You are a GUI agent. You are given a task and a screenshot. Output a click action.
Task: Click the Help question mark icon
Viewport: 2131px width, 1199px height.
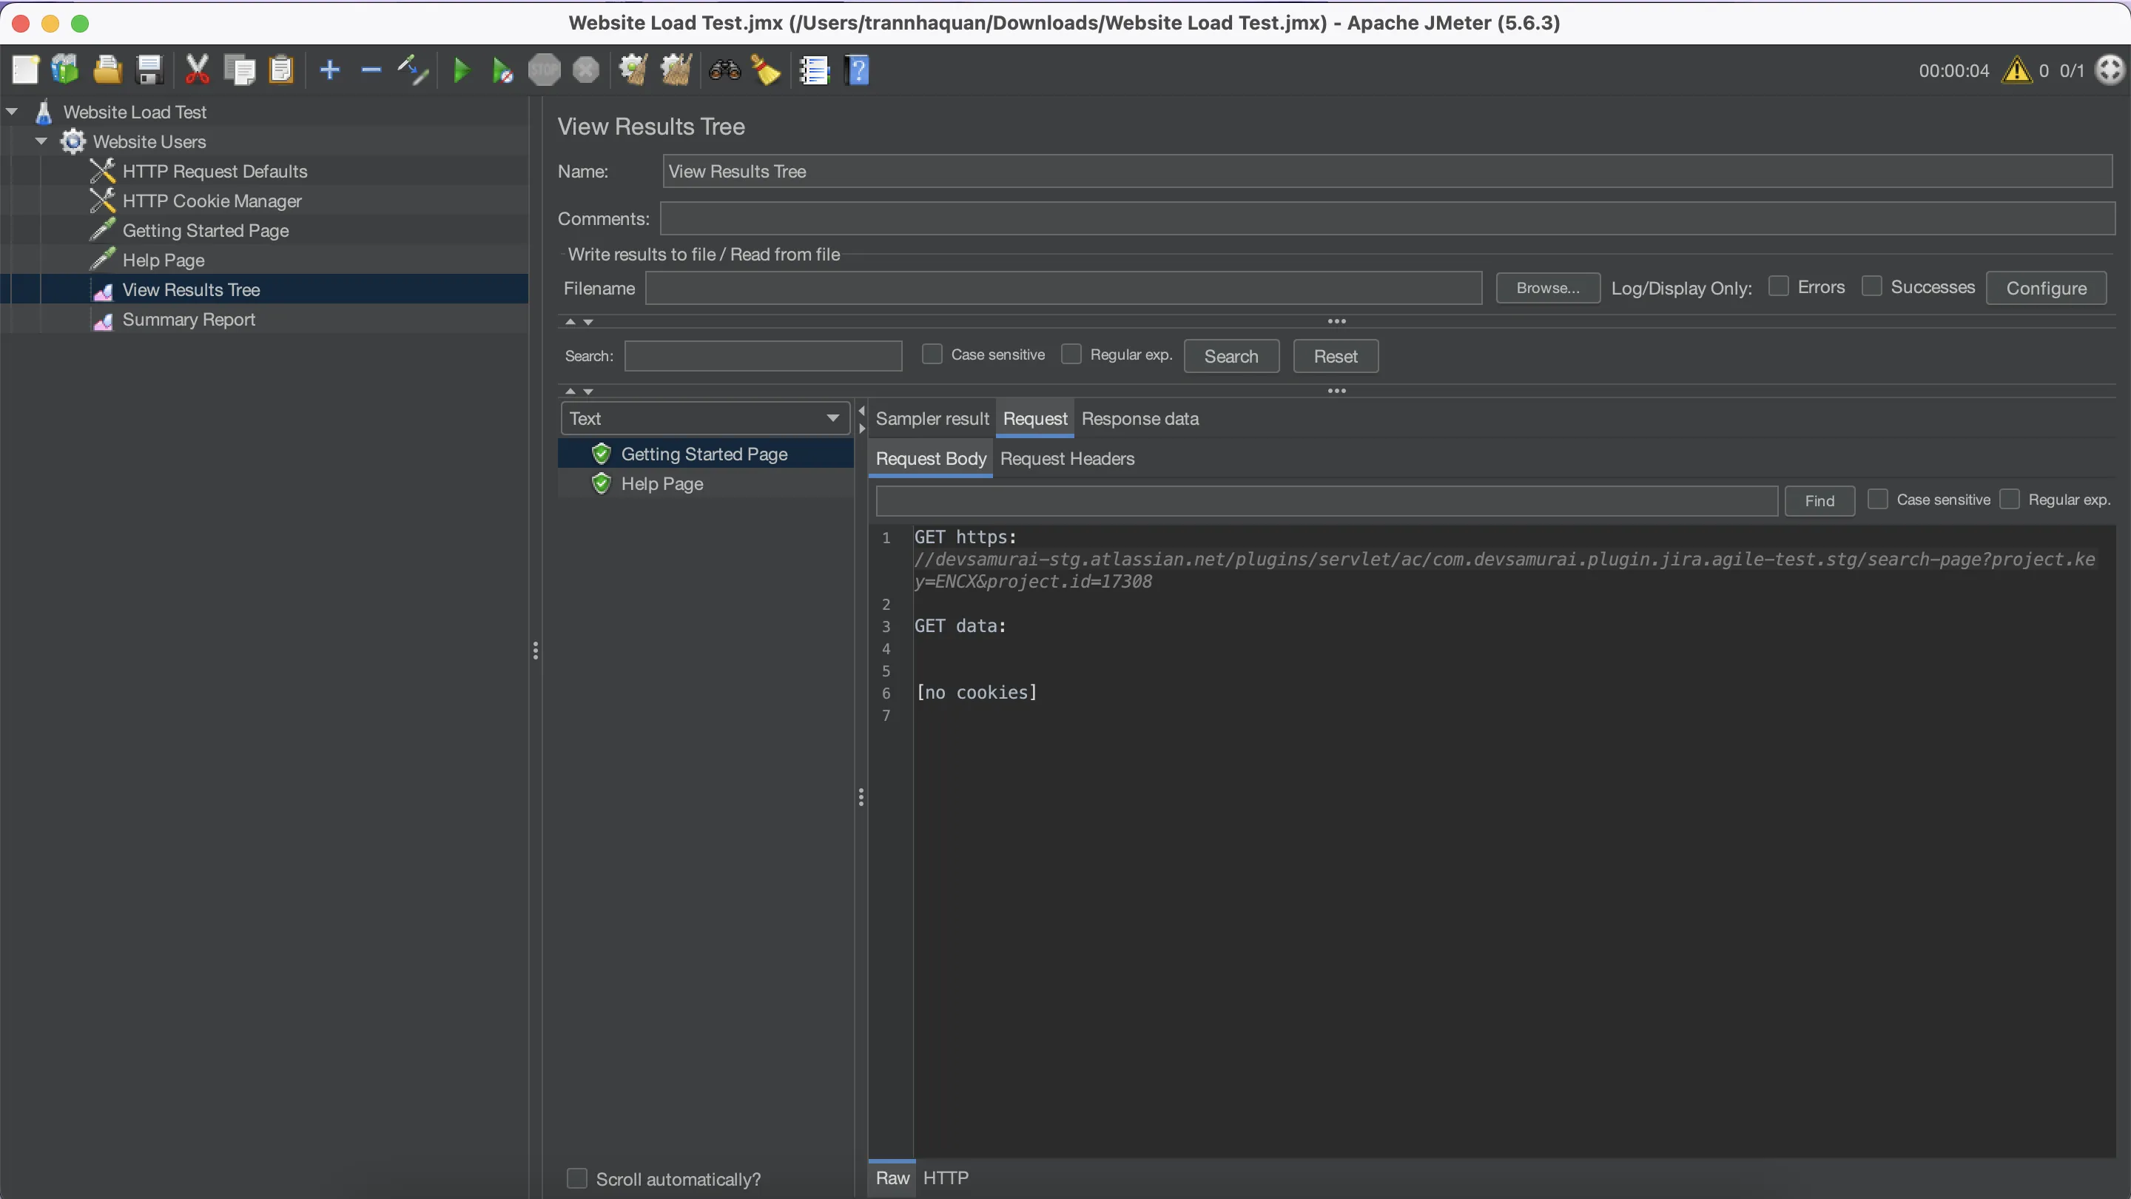(858, 70)
